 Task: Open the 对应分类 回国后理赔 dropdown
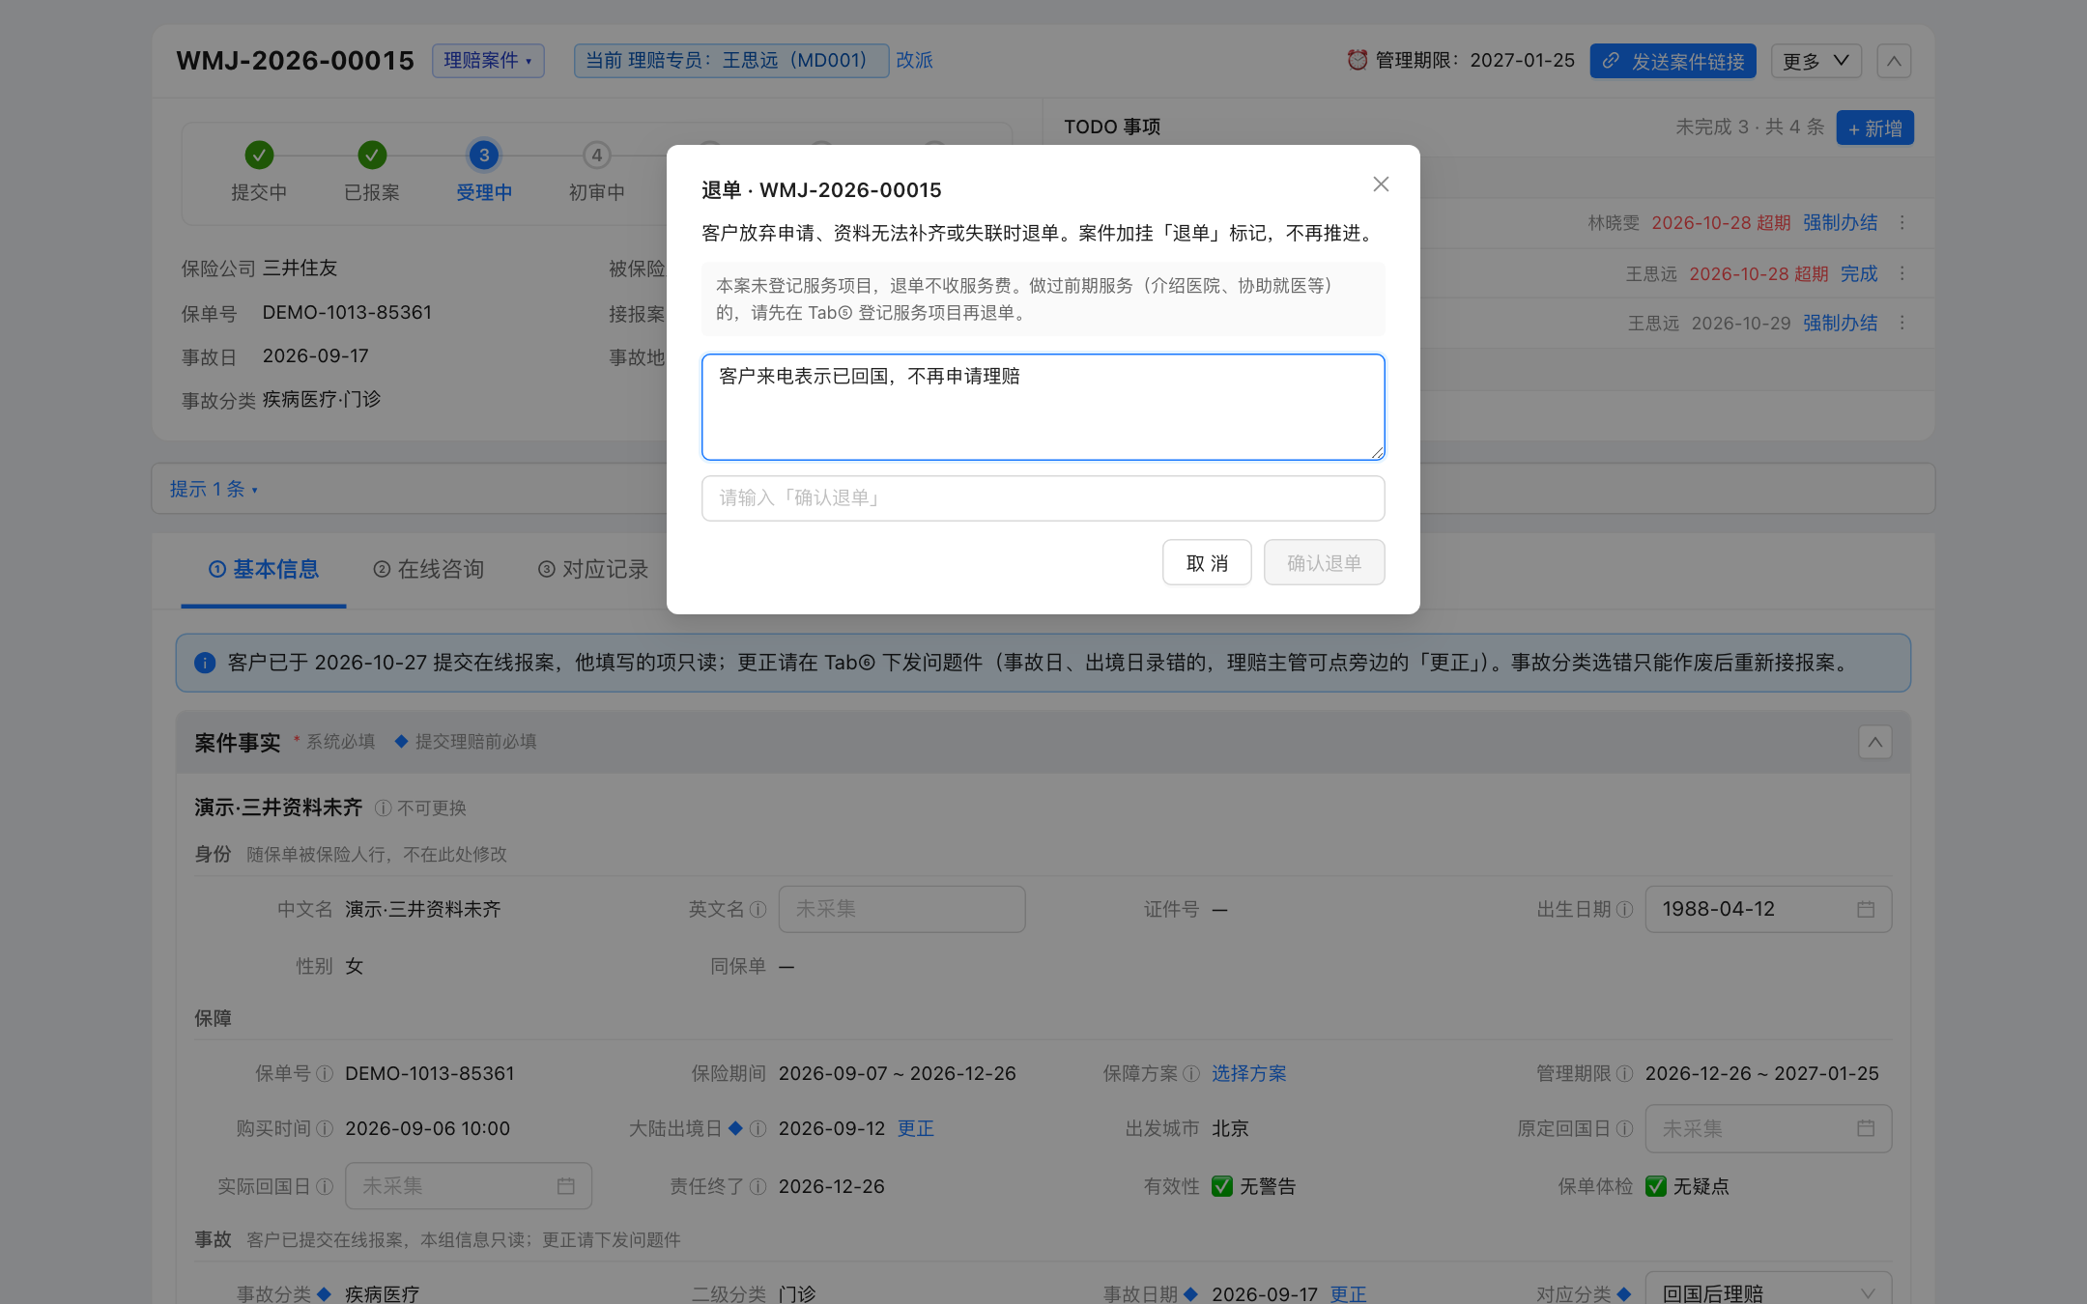tap(1768, 1290)
